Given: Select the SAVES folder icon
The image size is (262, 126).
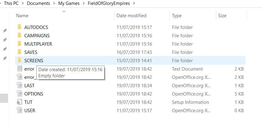Looking at the screenshot, I should pos(19,52).
